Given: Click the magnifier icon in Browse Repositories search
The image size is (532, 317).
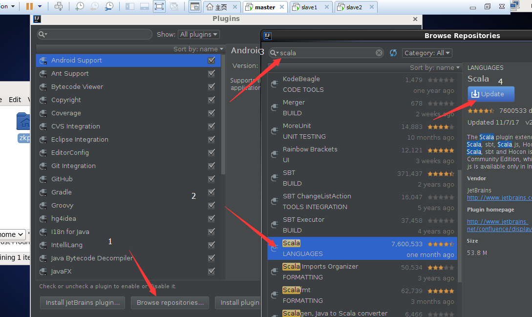Looking at the screenshot, I should click(274, 53).
